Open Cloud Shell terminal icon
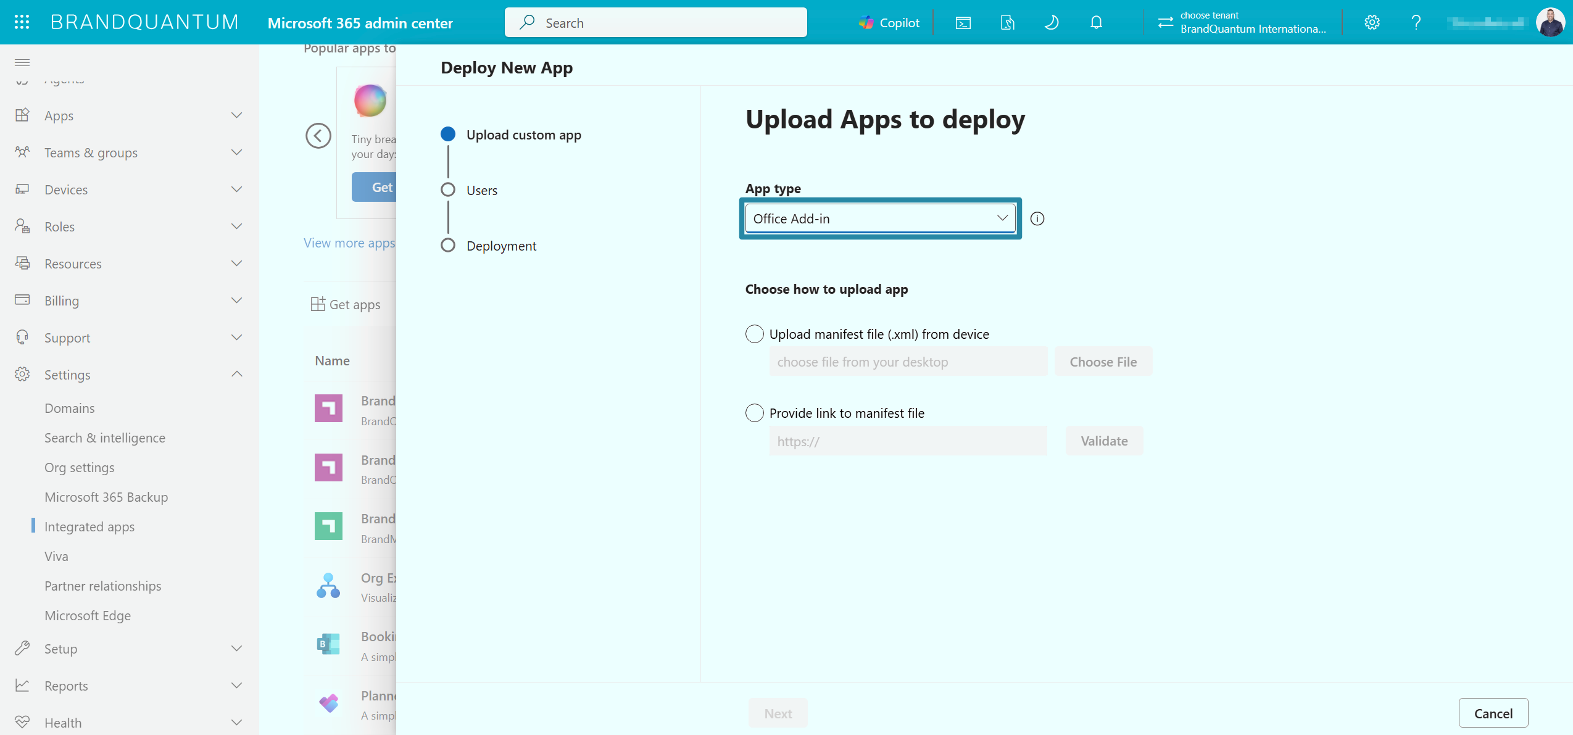The height and width of the screenshot is (735, 1573). pos(963,23)
